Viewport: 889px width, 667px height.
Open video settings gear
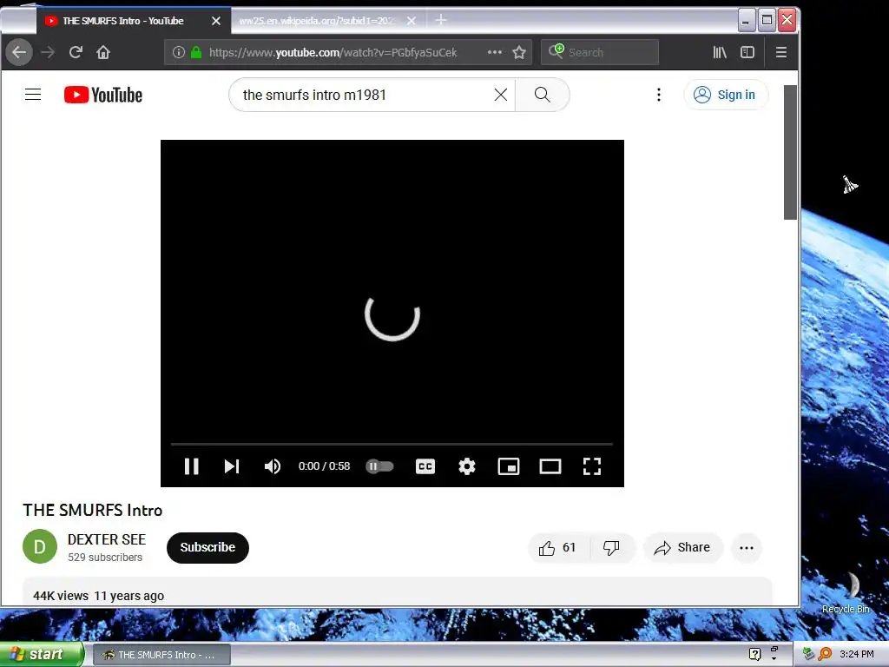[x=466, y=466]
